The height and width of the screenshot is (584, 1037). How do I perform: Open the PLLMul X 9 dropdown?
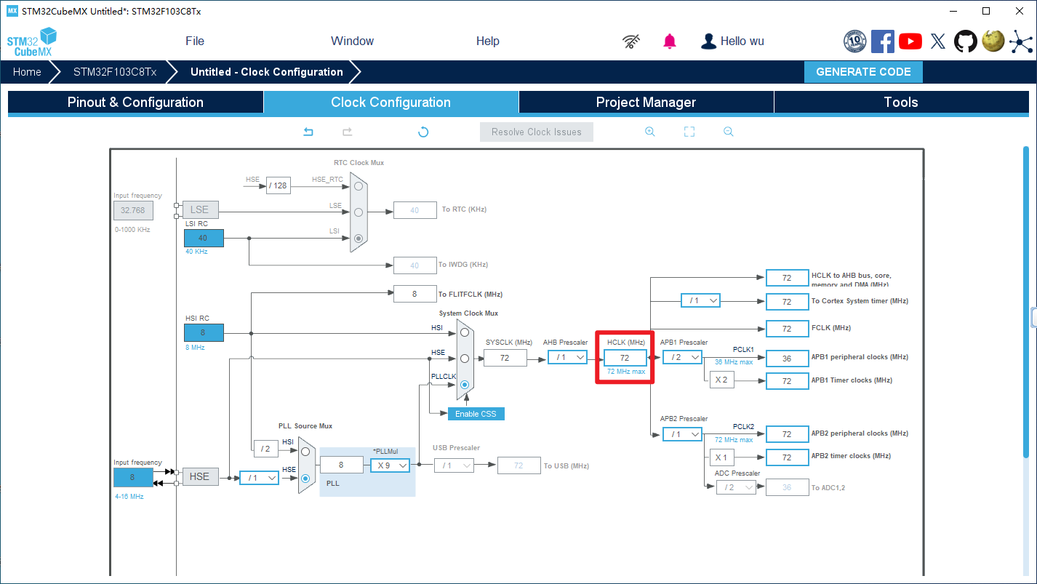[391, 465]
